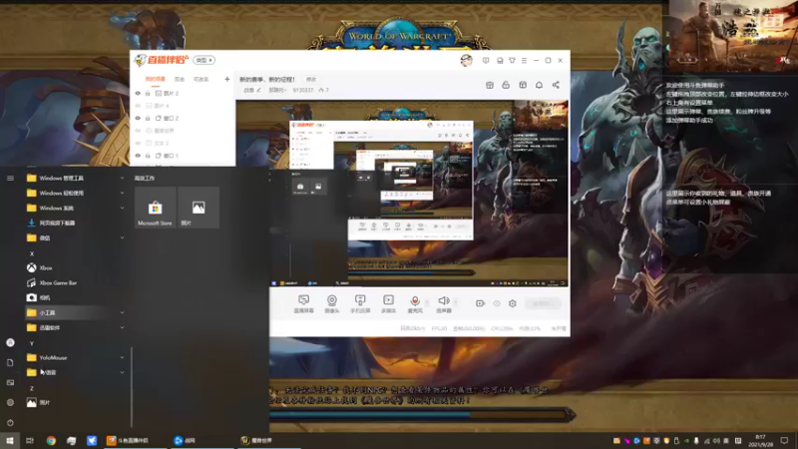Viewport: 798px width, 449px height.
Task: Open the Task View taskbar button
Action: (x=30, y=440)
